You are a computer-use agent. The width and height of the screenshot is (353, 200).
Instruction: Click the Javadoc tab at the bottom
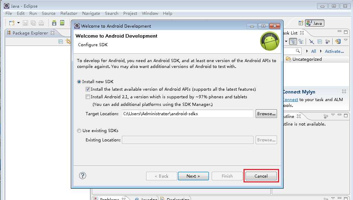[x=146, y=198]
